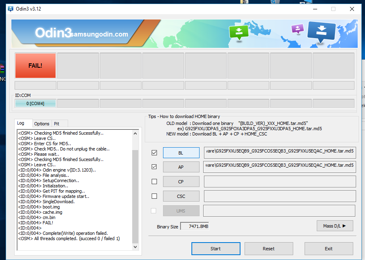The width and height of the screenshot is (365, 260).
Task: Click the CP file button
Action: coord(181,182)
